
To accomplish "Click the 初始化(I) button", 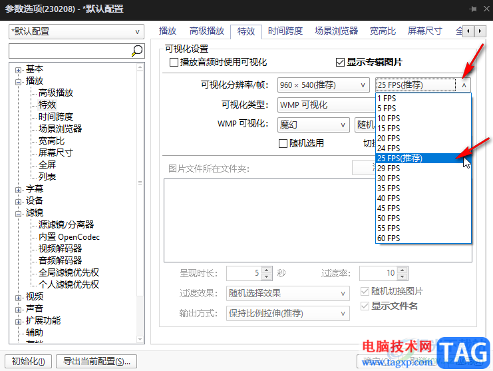I will coord(29,361).
